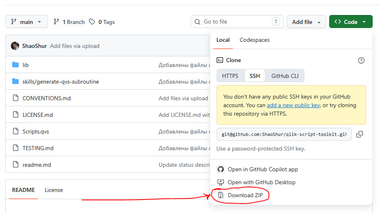Screen dimensions: 380x213
Task: Click the branch icon next to 1 Branch
Action: 56,22
